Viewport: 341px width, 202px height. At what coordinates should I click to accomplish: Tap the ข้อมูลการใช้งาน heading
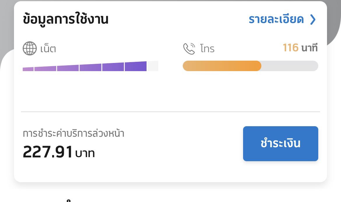point(66,19)
